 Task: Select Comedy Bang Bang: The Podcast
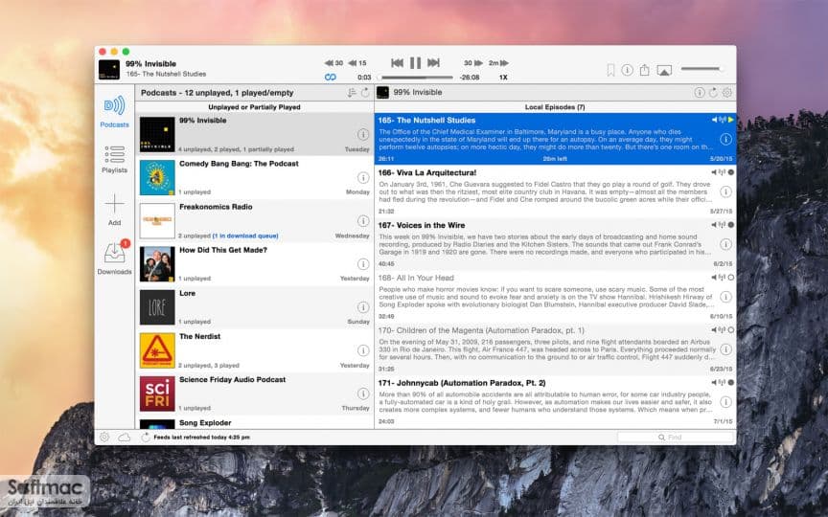[x=254, y=177]
